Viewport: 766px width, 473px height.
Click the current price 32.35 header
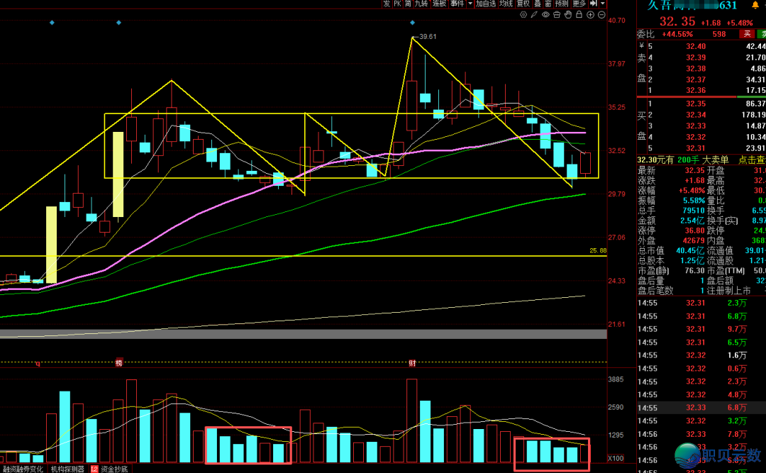(677, 22)
